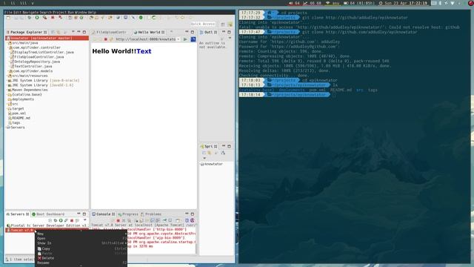Select Pivotal tc Server Developer Edition
Viewport: 474px width, 267px height.
47,225
